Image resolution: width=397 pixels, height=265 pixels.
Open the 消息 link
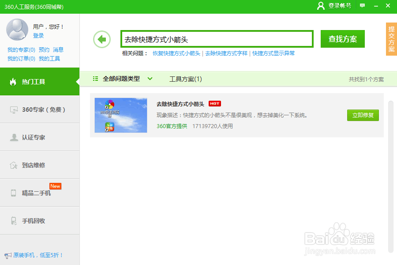click(58, 50)
